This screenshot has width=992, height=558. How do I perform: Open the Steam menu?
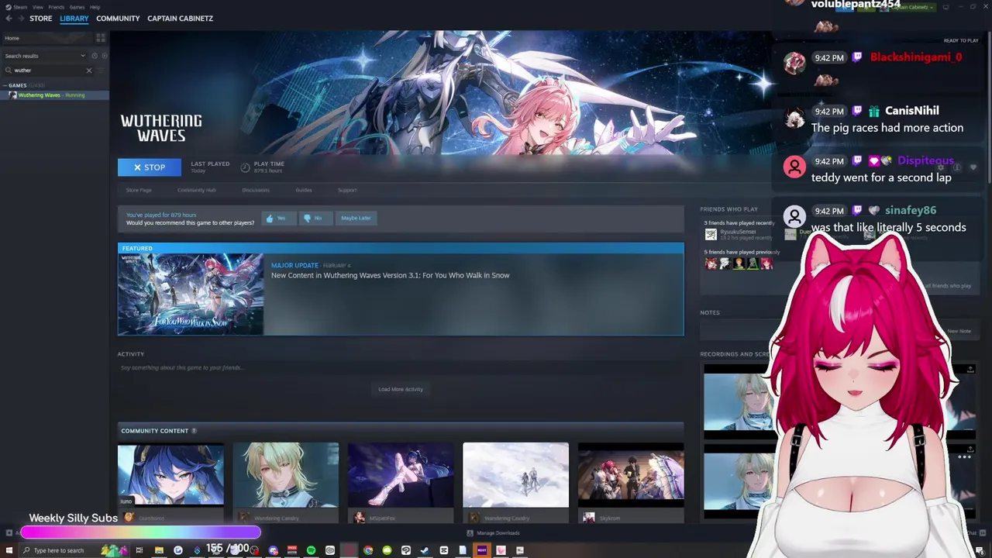tap(20, 7)
